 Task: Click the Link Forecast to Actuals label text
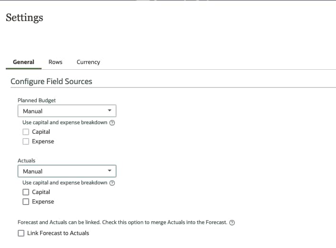(x=58, y=233)
